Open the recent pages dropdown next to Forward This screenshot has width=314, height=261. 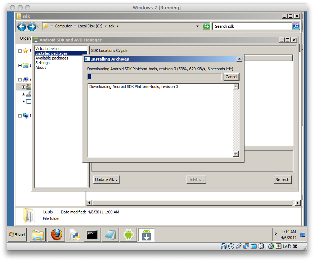pos(39,26)
